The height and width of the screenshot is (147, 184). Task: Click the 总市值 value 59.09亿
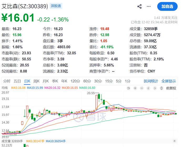[150, 41]
